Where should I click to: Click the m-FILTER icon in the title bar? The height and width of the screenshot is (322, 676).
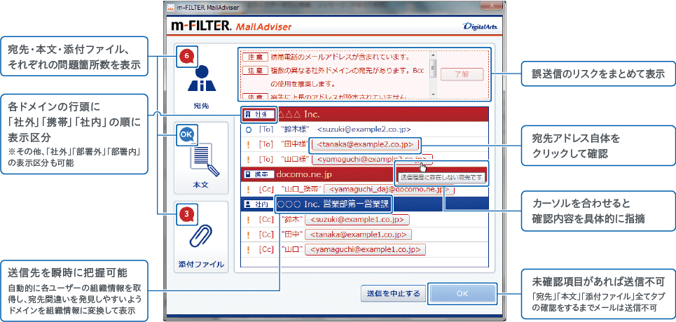(x=170, y=7)
